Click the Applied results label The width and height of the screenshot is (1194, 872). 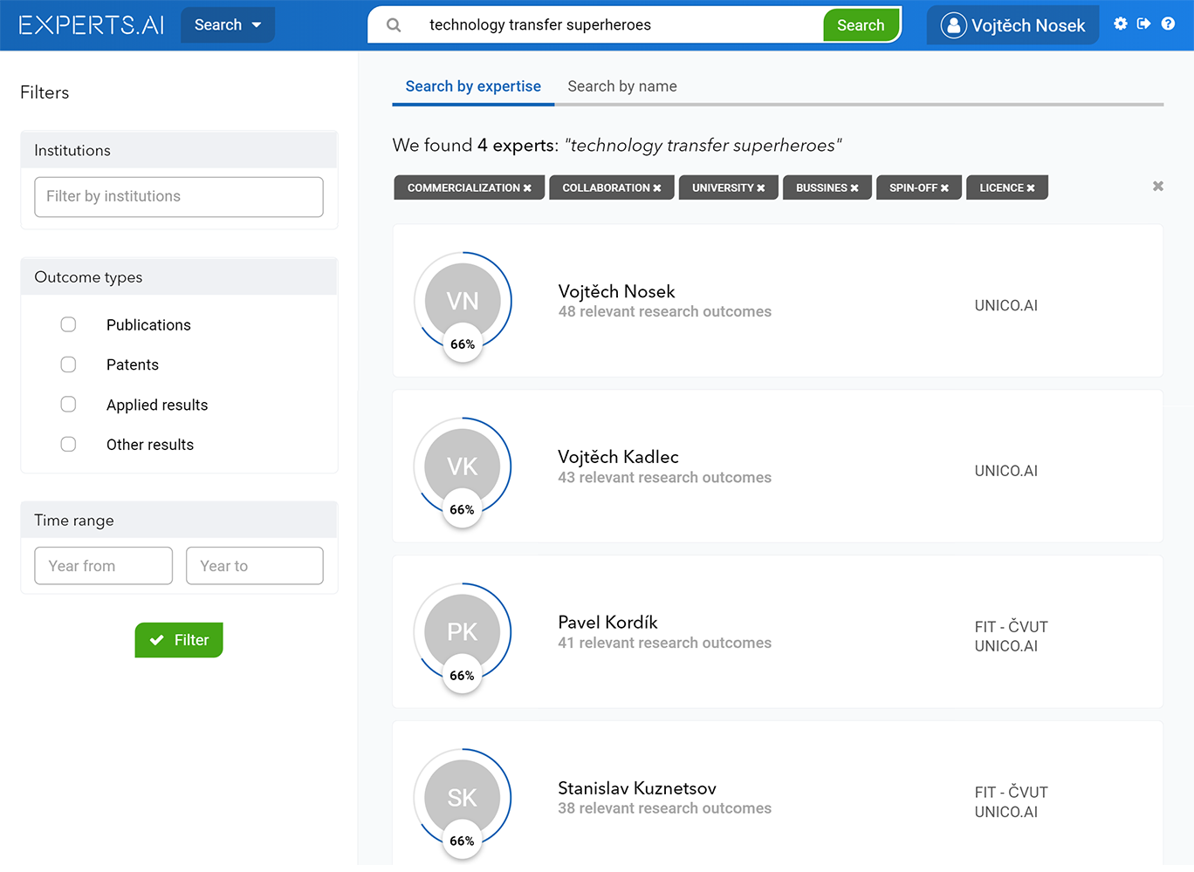157,405
